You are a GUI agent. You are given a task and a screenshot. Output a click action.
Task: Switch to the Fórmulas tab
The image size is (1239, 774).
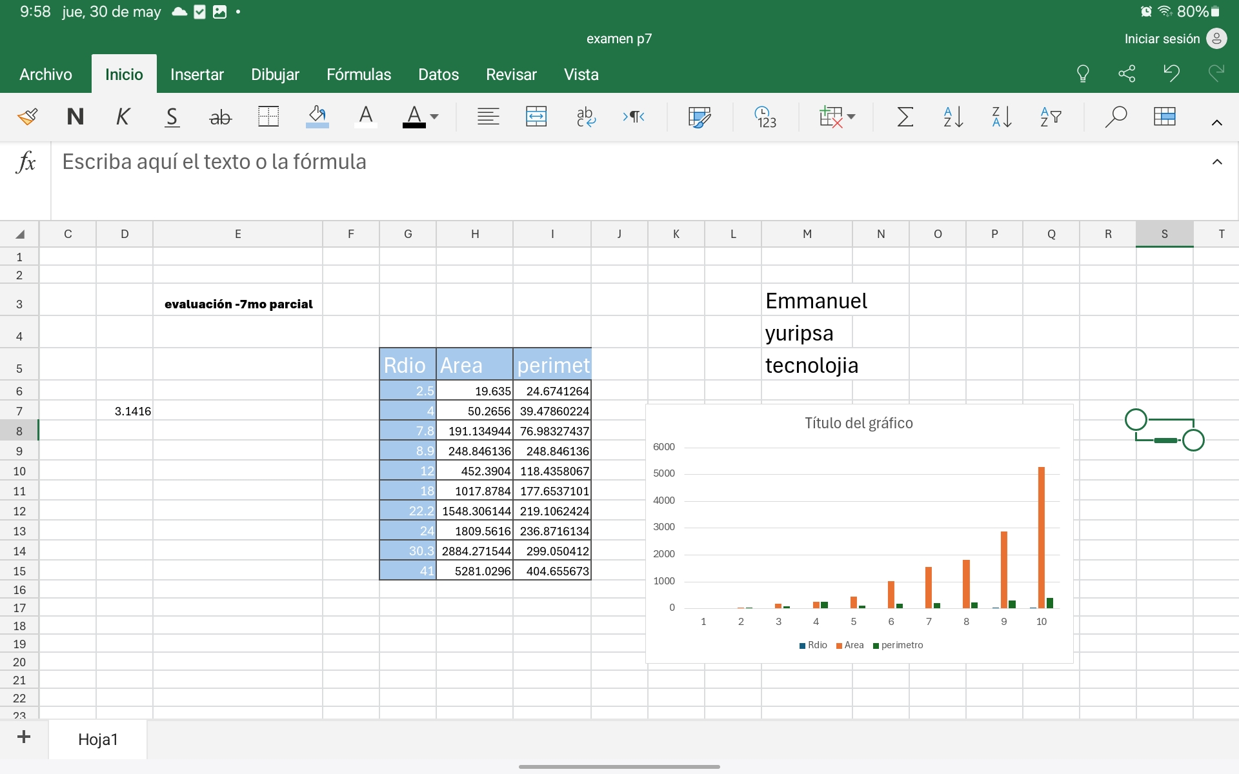point(359,74)
